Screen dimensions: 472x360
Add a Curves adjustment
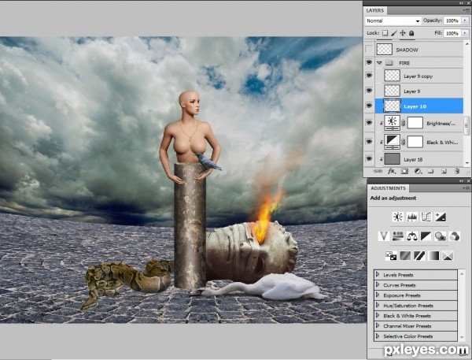(x=426, y=217)
